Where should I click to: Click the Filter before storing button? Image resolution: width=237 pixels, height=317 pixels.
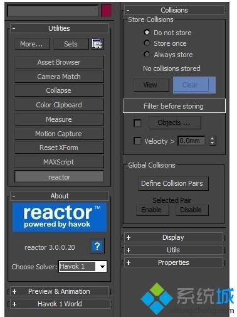pos(174,106)
